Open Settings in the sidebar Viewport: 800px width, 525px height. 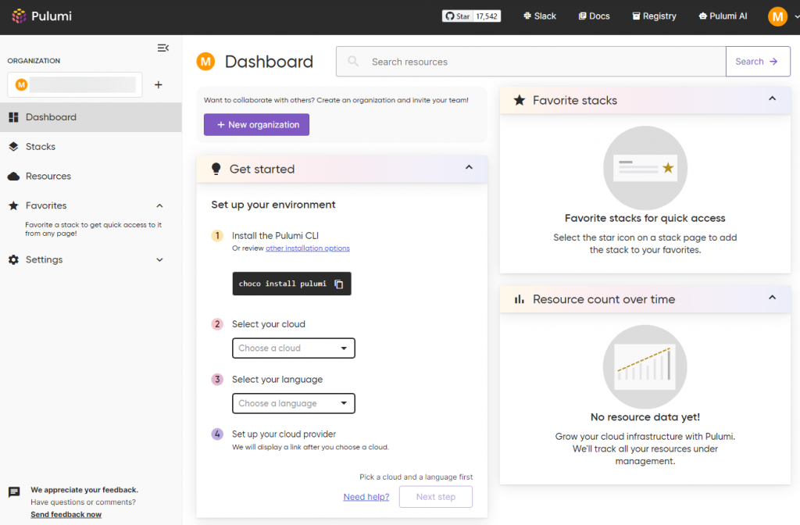44,259
